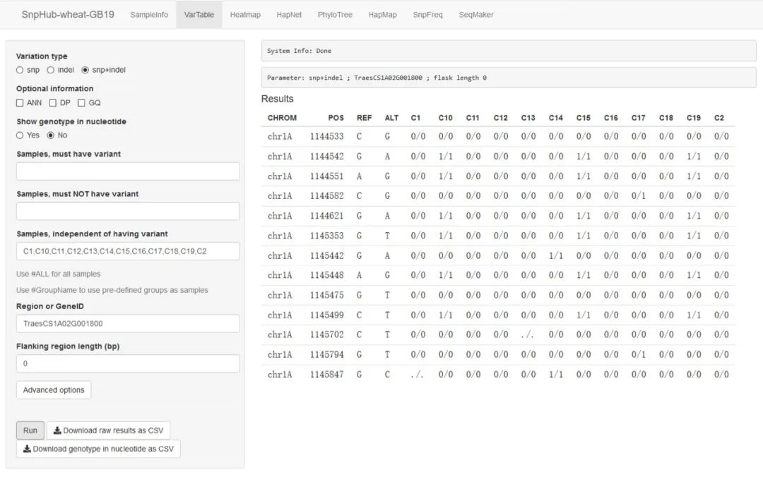Click the Flanking region length input
This screenshot has width=763, height=484.
(128, 364)
